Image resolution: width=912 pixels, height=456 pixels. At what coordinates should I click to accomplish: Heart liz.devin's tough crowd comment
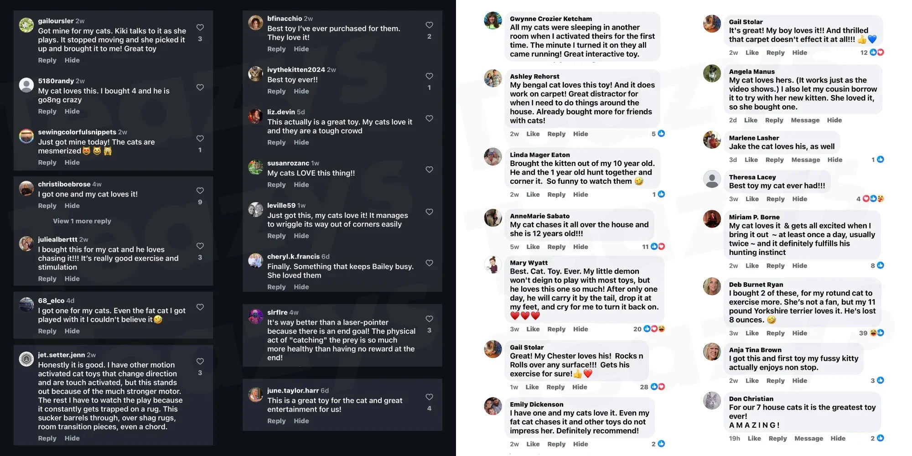pyautogui.click(x=429, y=119)
